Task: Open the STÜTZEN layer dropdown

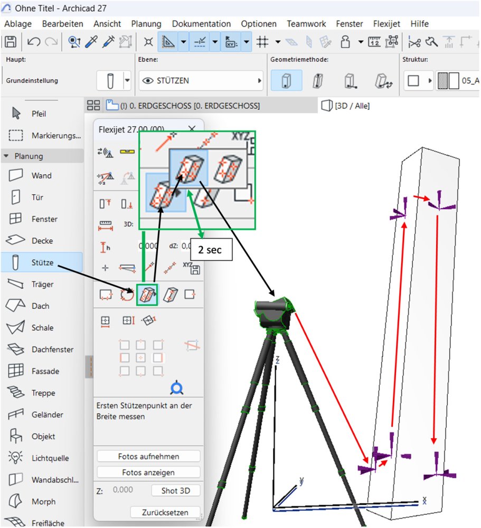Action: pos(201,81)
